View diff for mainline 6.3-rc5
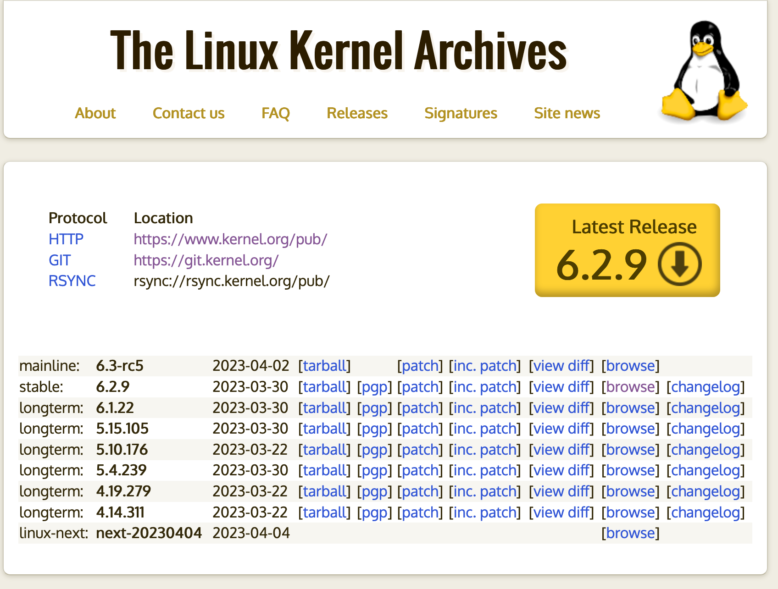778x589 pixels. pos(561,366)
